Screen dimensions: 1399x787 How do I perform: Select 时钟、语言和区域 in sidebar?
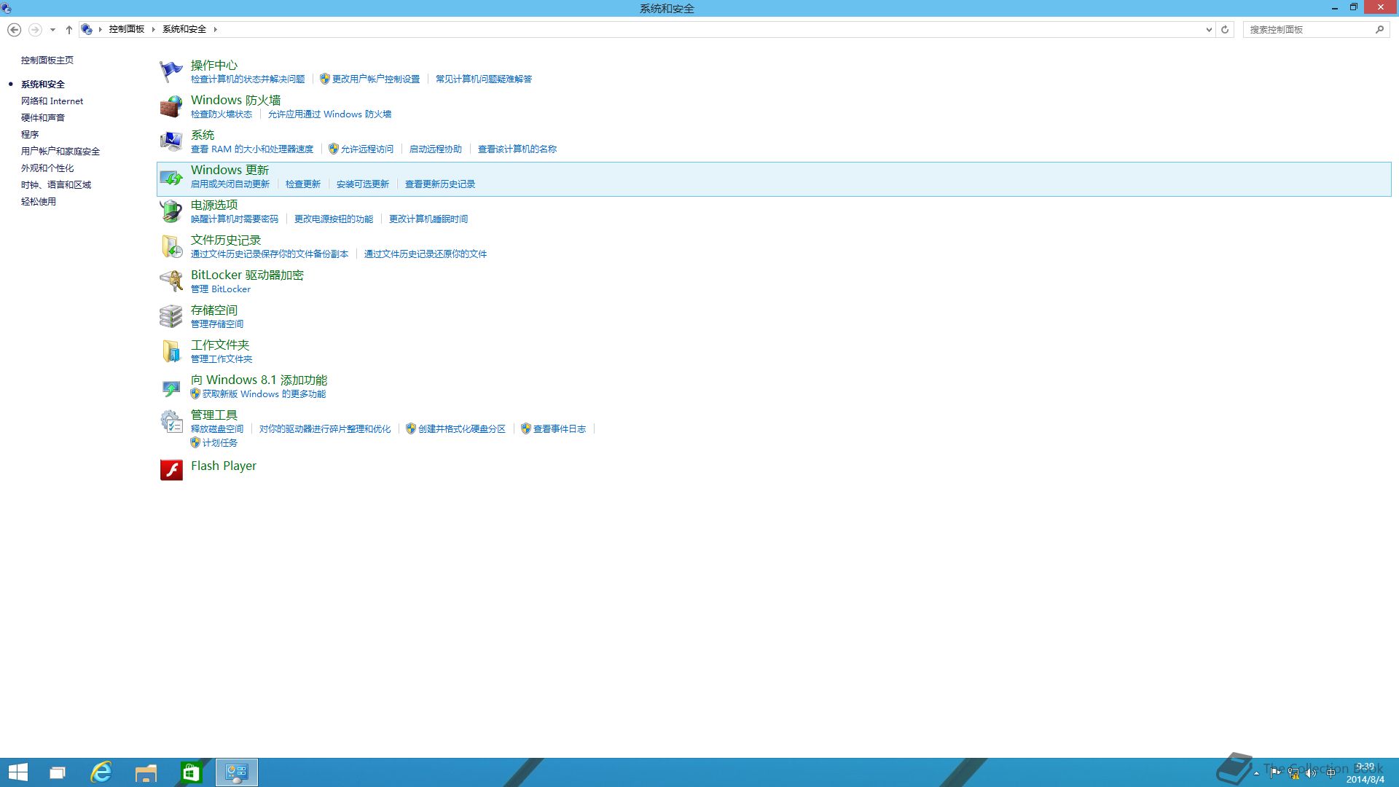[56, 184]
